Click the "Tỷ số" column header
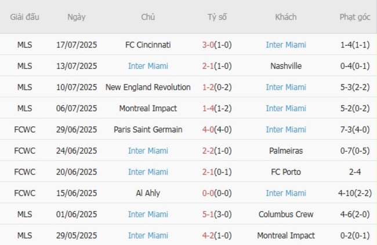Screen dimensions: 377x245 coord(217,17)
